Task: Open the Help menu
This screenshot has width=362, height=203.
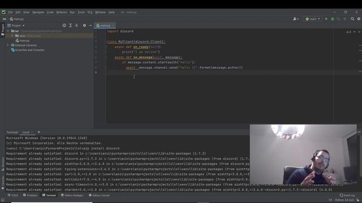Action: pos(111,12)
